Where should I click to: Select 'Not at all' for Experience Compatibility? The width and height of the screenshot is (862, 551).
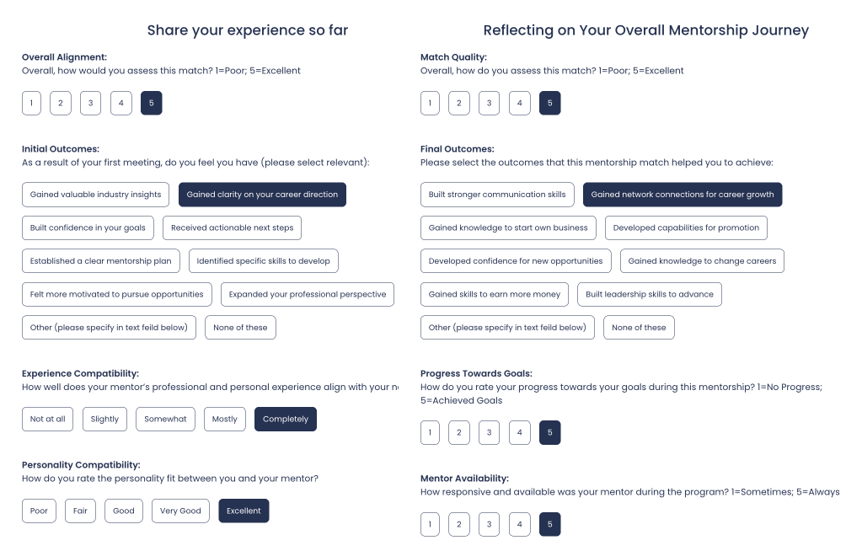pos(48,419)
